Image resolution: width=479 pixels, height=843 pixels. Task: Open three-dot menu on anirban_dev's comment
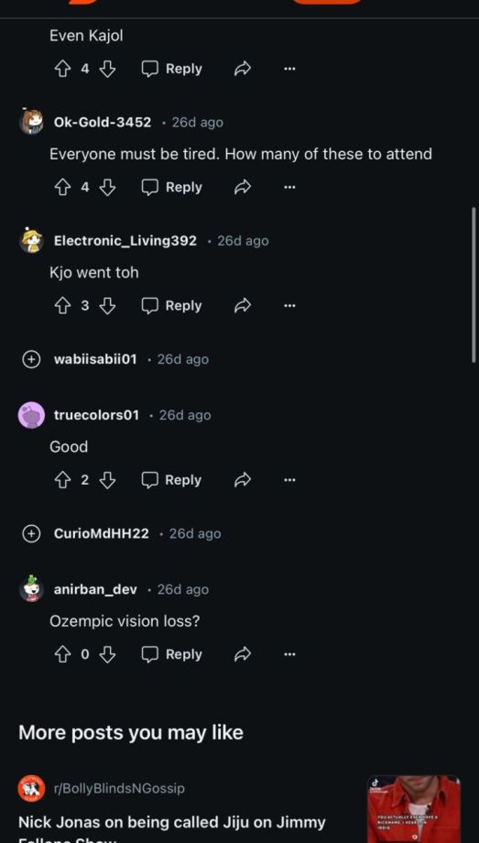point(289,654)
